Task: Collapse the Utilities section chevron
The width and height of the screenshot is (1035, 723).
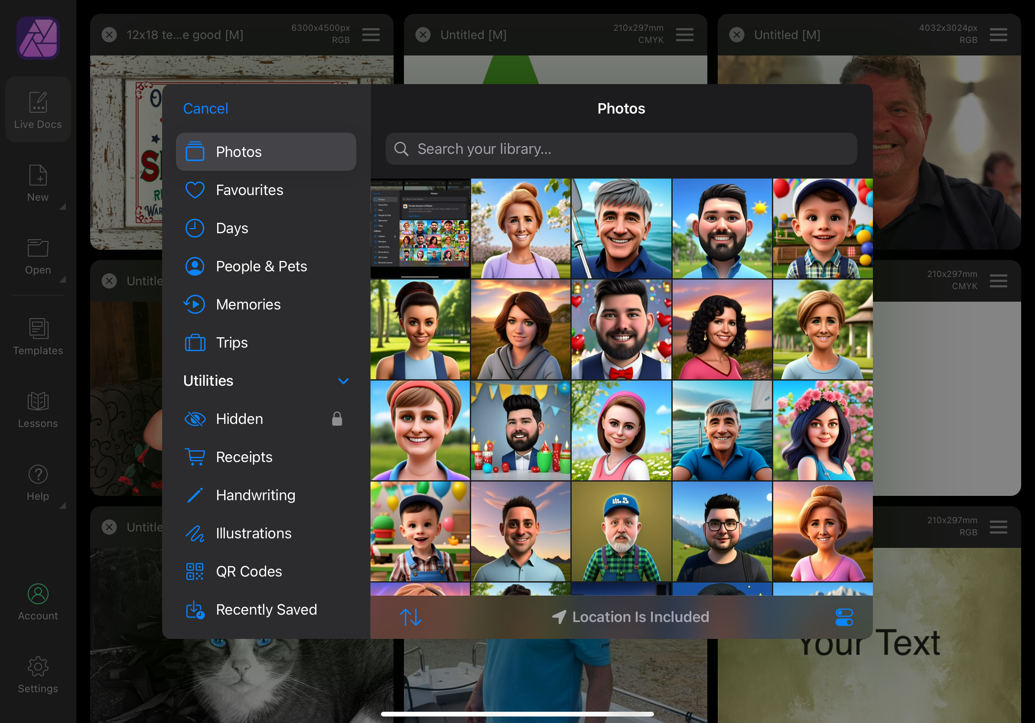Action: 344,381
